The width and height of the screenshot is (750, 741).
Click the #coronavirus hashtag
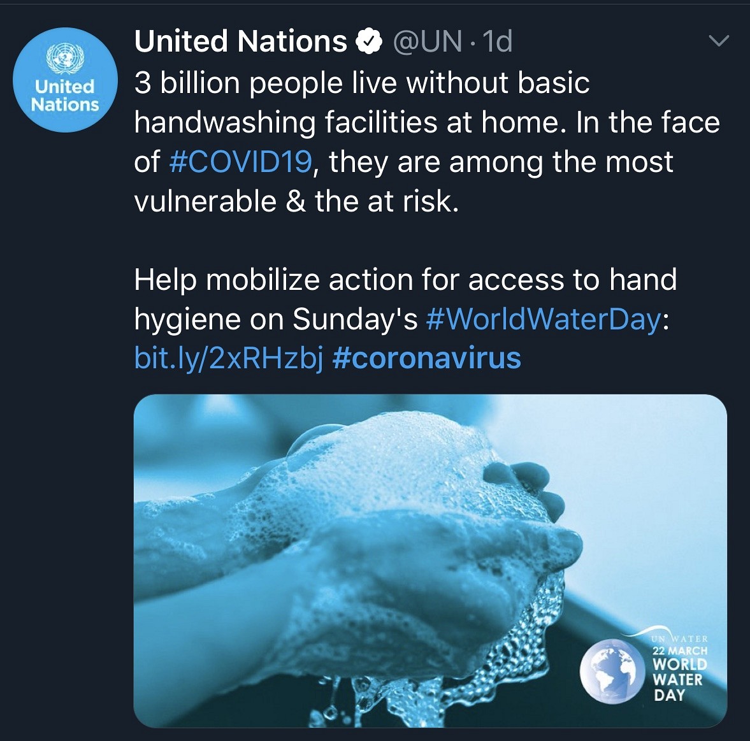(426, 358)
